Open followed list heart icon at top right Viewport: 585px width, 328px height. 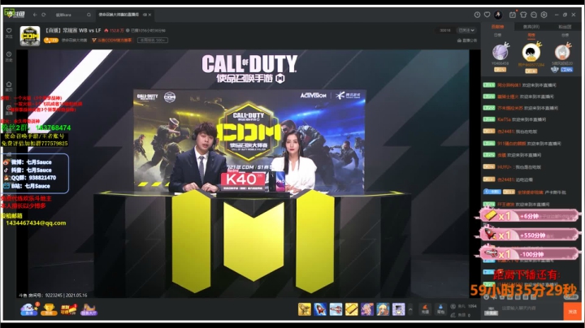(x=487, y=15)
